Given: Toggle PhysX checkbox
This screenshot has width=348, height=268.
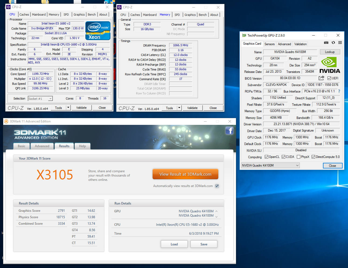Looking at the screenshot, I should [298, 157].
